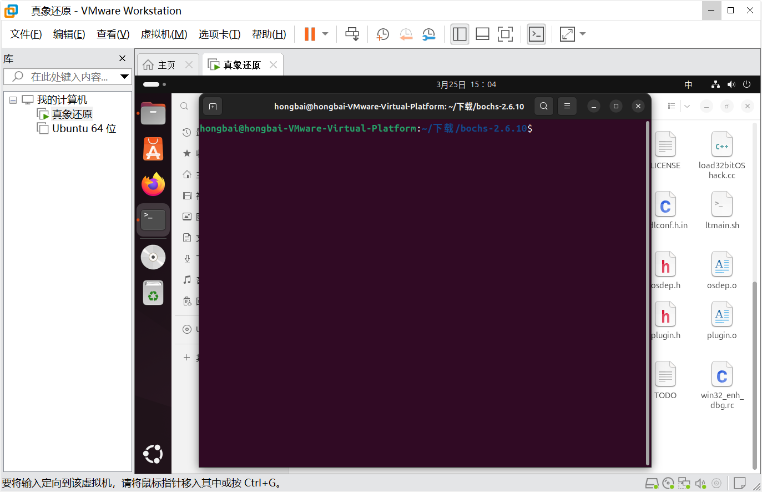Screen dimensions: 762x492
Task: Open the stretch mode dropdown arrow
Action: [x=583, y=34]
